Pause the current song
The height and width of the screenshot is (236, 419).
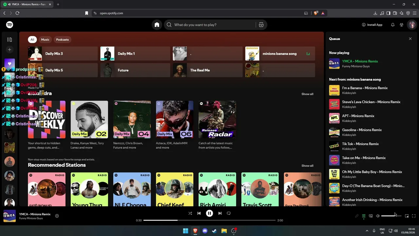coord(209,213)
